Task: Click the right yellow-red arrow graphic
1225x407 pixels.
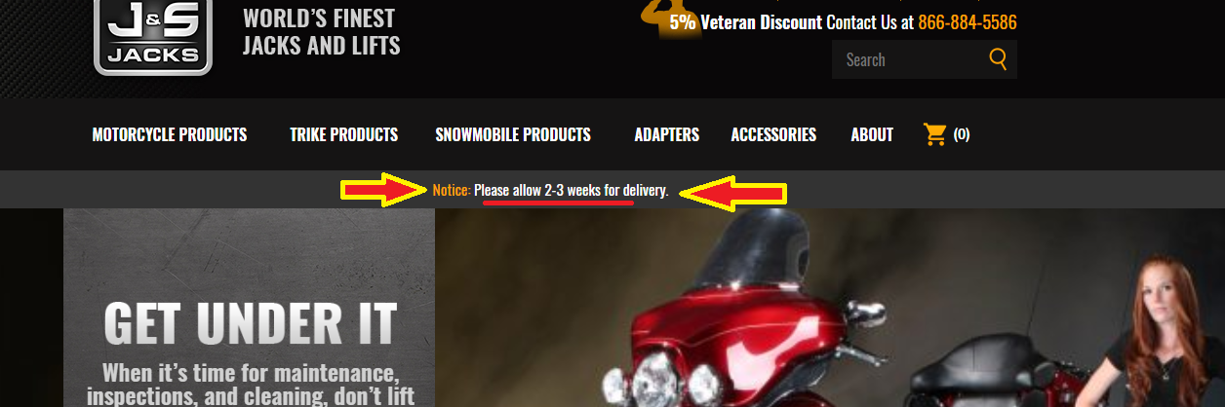Action: (x=733, y=190)
